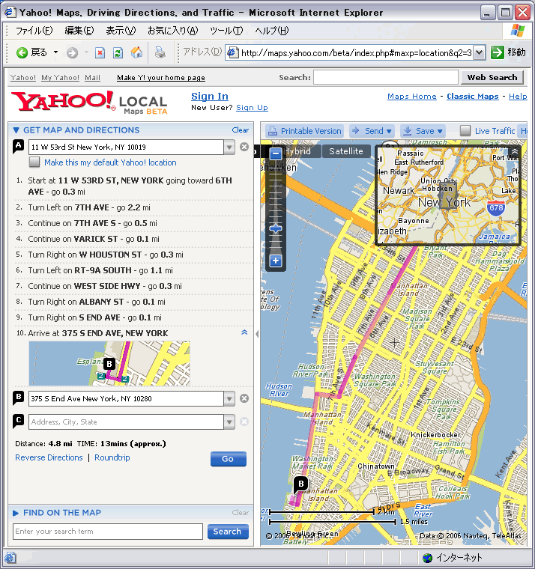The width and height of the screenshot is (535, 569).
Task: Open the address B dropdown list
Action: click(229, 399)
